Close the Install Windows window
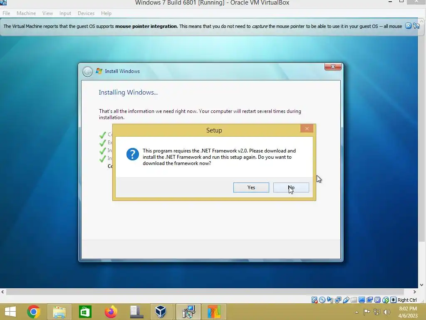 pos(333,67)
